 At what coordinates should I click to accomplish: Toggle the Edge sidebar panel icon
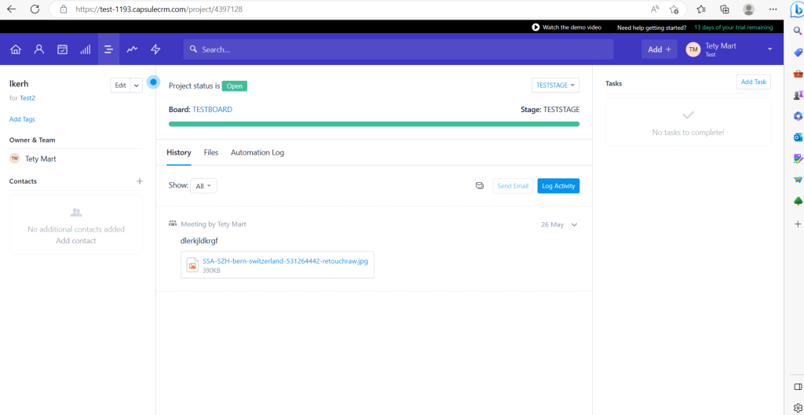(x=798, y=386)
